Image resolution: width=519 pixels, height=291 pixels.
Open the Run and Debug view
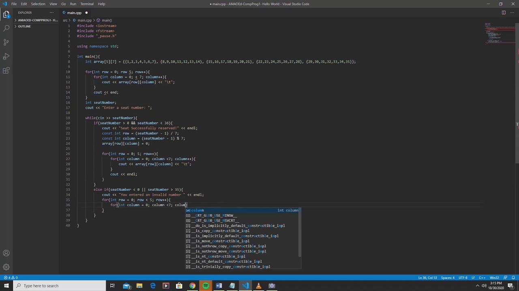click(6, 56)
